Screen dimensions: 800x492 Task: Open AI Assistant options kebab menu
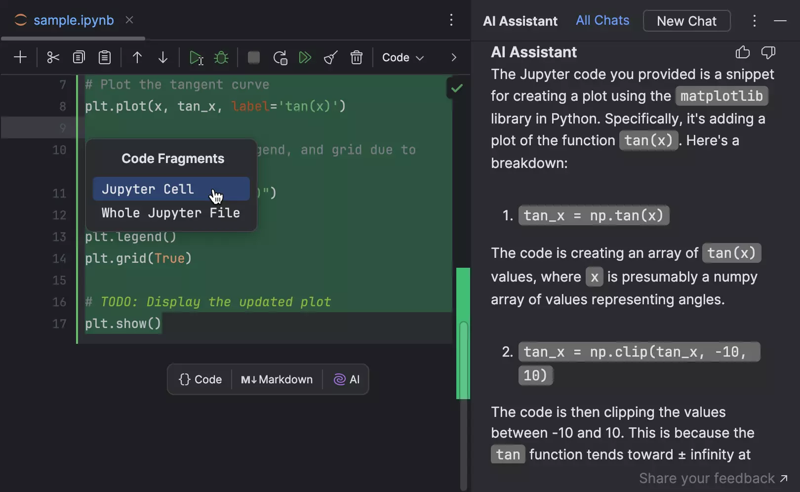pyautogui.click(x=754, y=21)
